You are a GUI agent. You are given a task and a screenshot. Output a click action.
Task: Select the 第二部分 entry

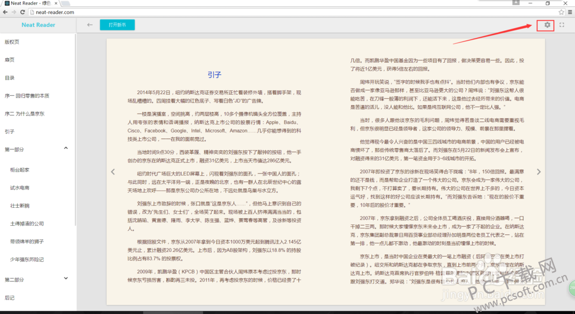coord(14,280)
